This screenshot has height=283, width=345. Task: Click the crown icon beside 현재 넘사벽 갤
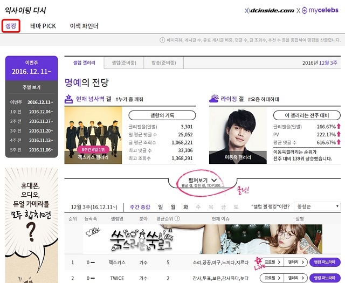point(68,99)
